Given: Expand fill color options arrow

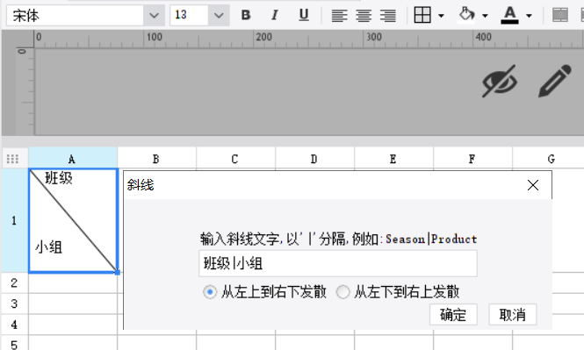Looking at the screenshot, I should 485,16.
